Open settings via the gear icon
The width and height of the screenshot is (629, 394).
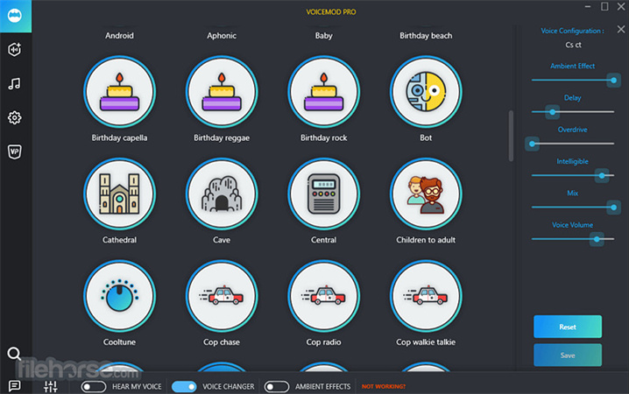15,118
